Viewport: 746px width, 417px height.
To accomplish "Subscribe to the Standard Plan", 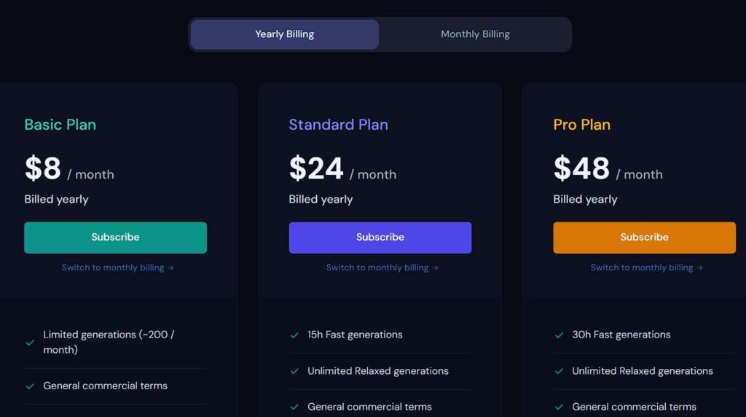I will pos(380,238).
